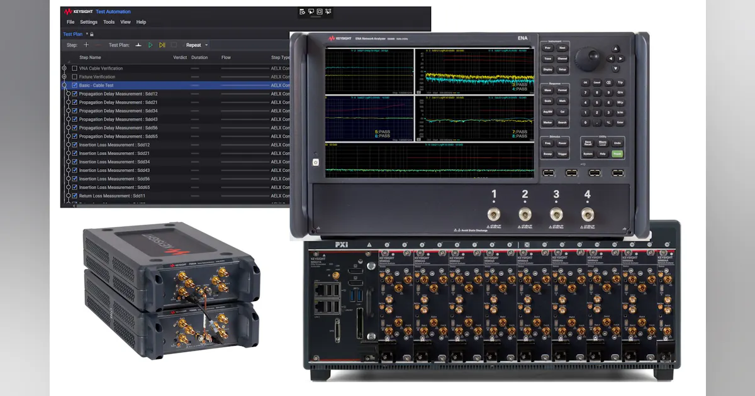Screen dimensions: 755x396
Task: Click the Keysight logo in the title bar
Action: click(79, 11)
